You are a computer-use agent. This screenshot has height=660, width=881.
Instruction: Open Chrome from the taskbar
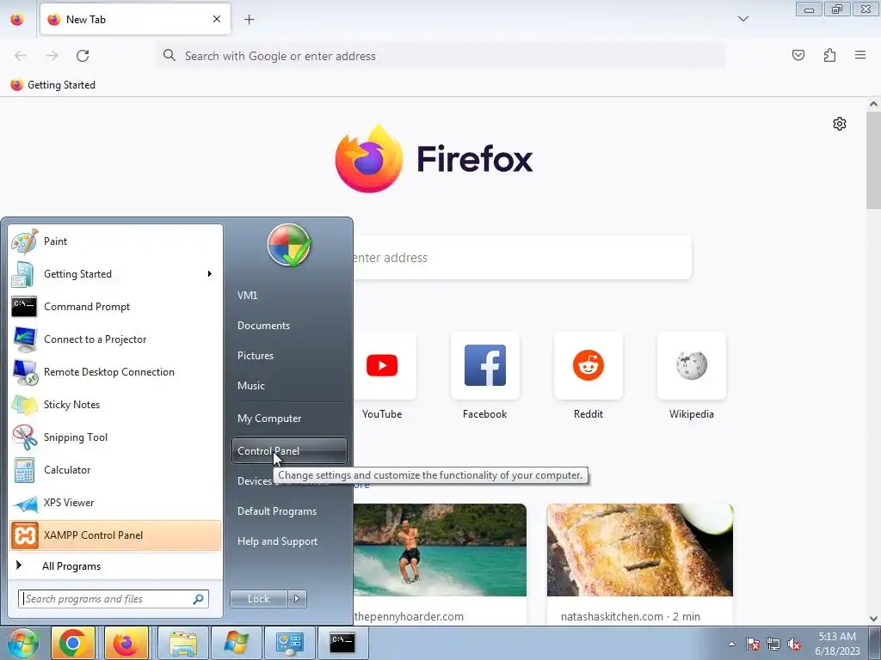click(x=72, y=643)
